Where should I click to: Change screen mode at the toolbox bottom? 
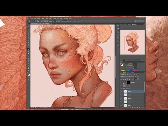coord(28,79)
